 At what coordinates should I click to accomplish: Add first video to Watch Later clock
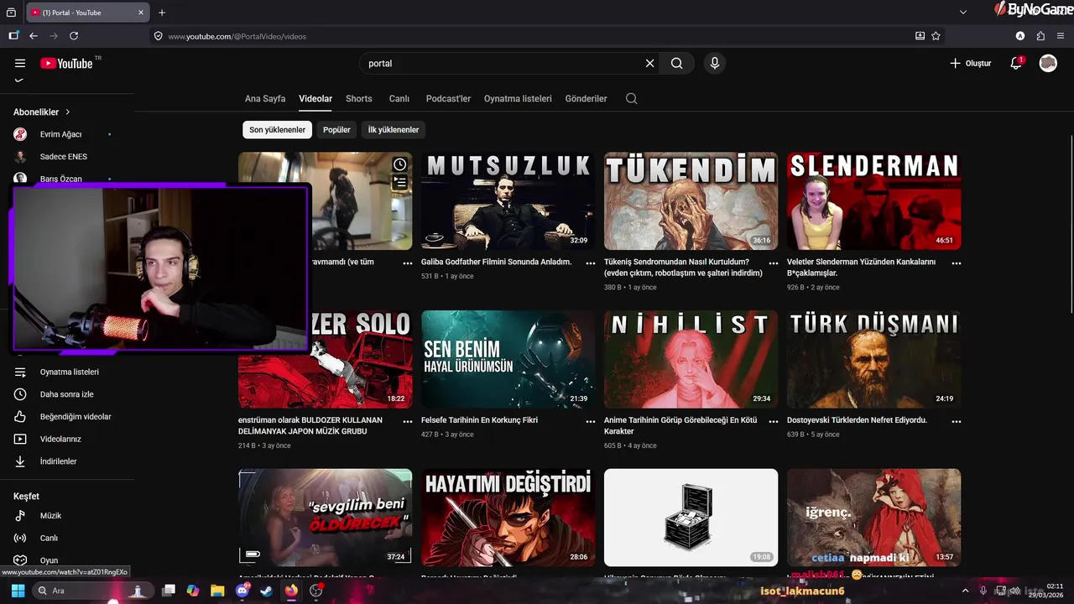400,164
